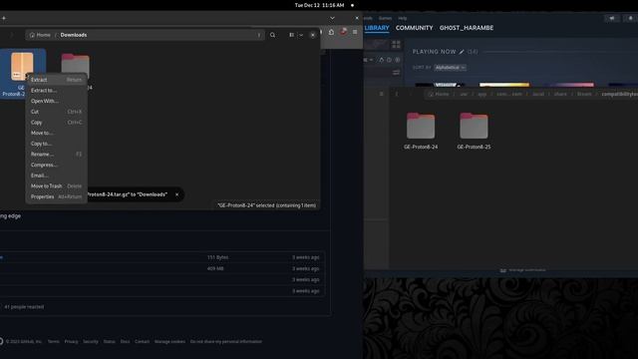Open the browser hamburger menu
Screen dimensions: 638x359
355,32
